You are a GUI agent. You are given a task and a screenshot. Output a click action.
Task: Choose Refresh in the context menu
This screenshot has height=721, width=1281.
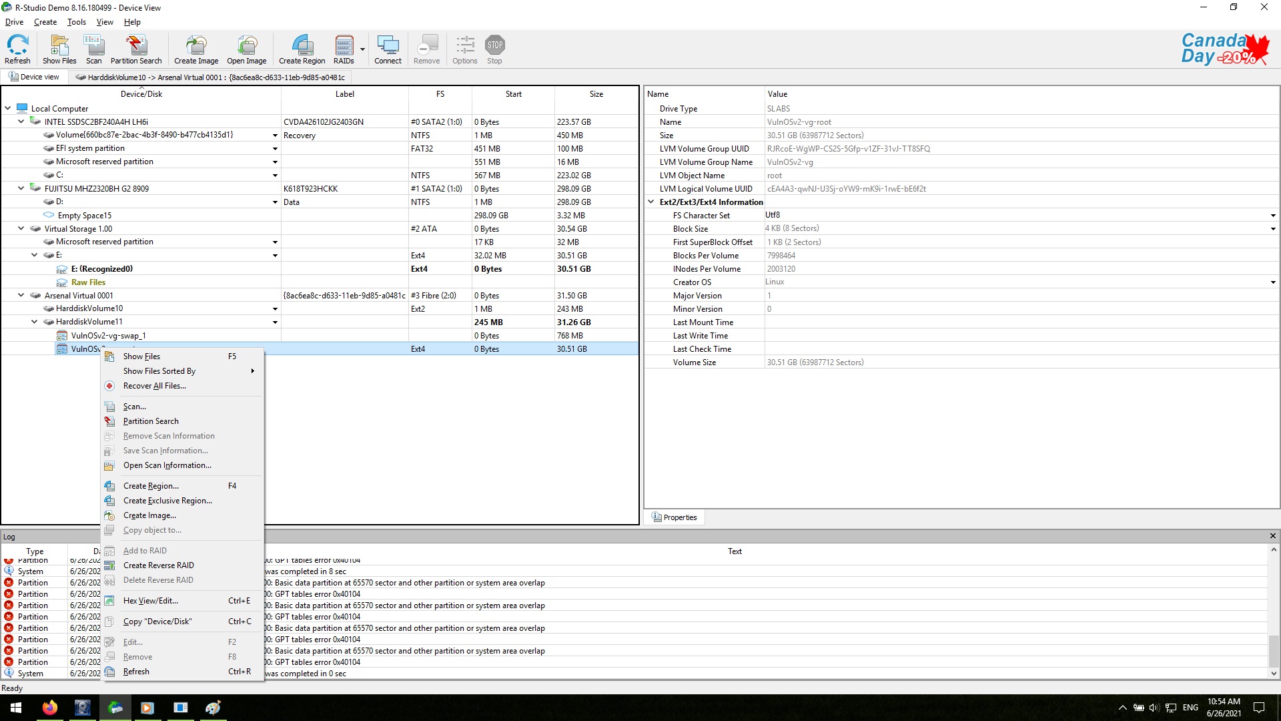[x=182, y=672]
